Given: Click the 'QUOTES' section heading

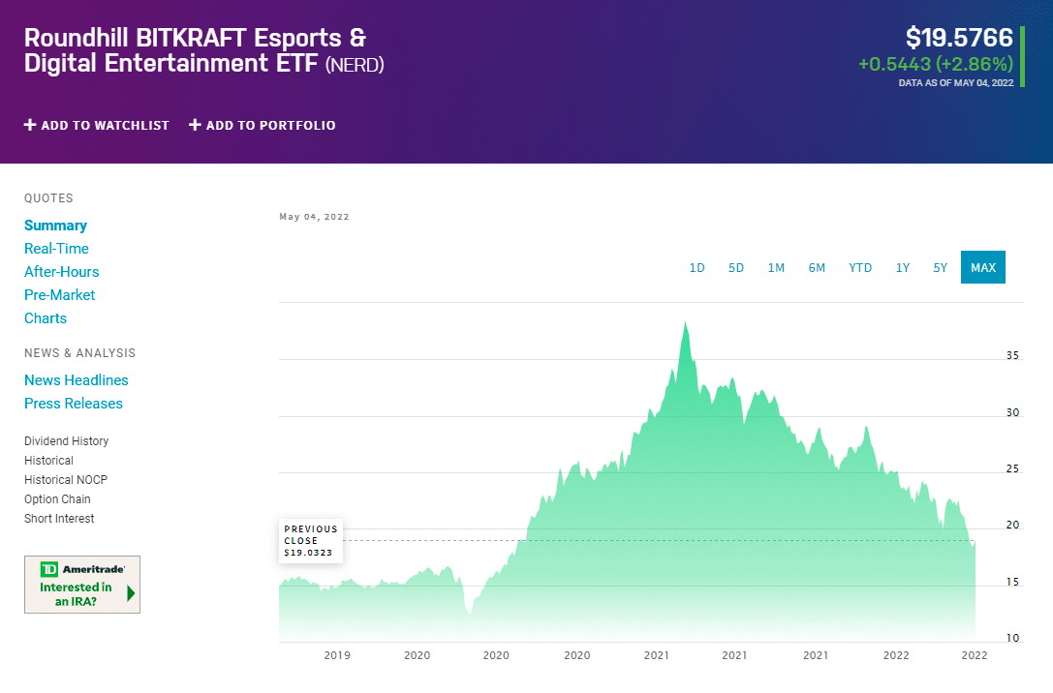Looking at the screenshot, I should 49,197.
